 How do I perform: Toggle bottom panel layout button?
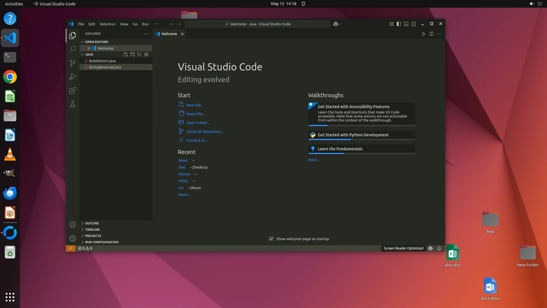click(406, 24)
